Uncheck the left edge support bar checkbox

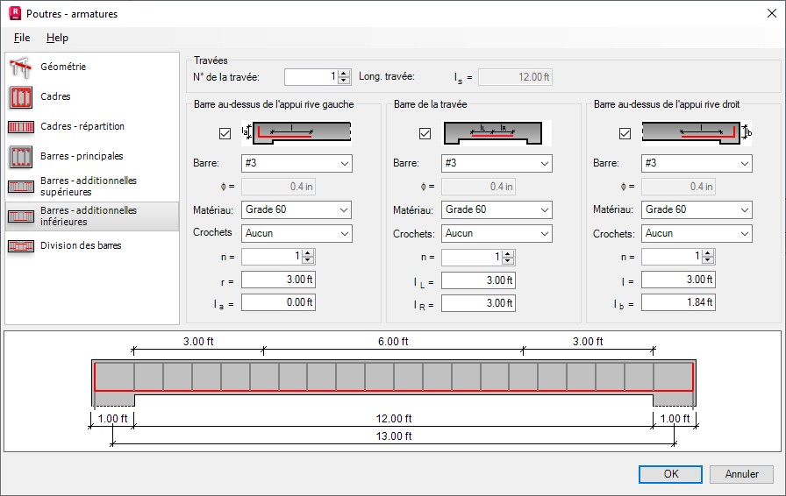225,134
